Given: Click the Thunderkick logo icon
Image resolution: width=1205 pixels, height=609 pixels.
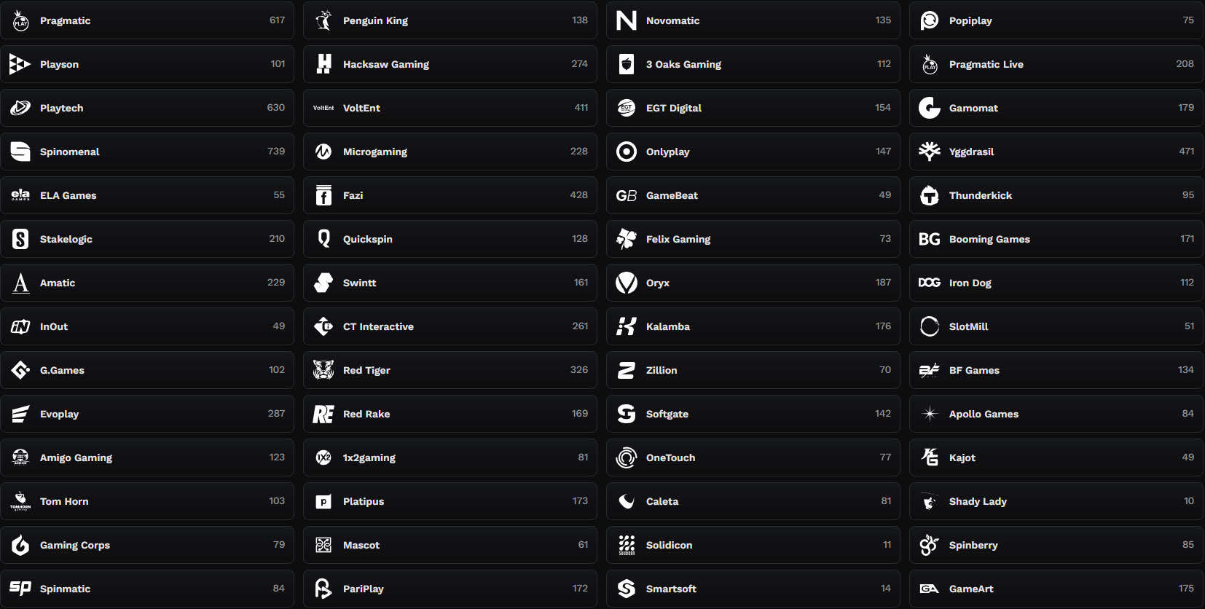Looking at the screenshot, I should point(930,195).
